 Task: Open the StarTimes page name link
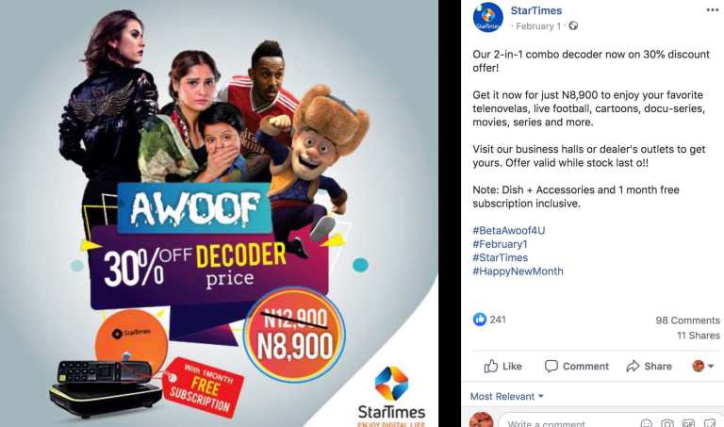point(536,10)
